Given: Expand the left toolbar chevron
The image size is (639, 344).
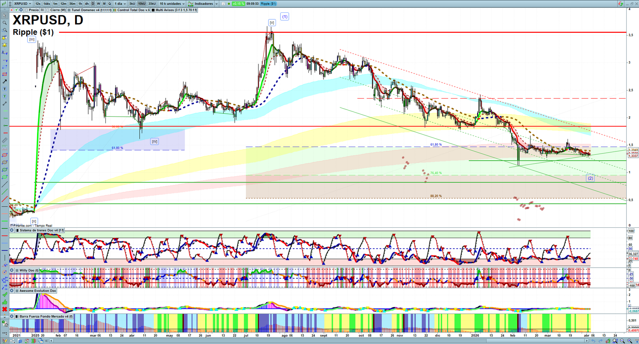Looking at the screenshot, I should point(4,317).
